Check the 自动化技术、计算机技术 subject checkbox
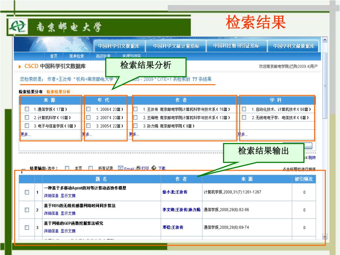The width and height of the screenshot is (340, 255). 244,109
